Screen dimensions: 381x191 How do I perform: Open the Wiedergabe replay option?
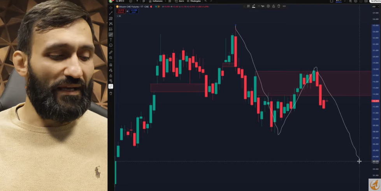click(194, 1)
